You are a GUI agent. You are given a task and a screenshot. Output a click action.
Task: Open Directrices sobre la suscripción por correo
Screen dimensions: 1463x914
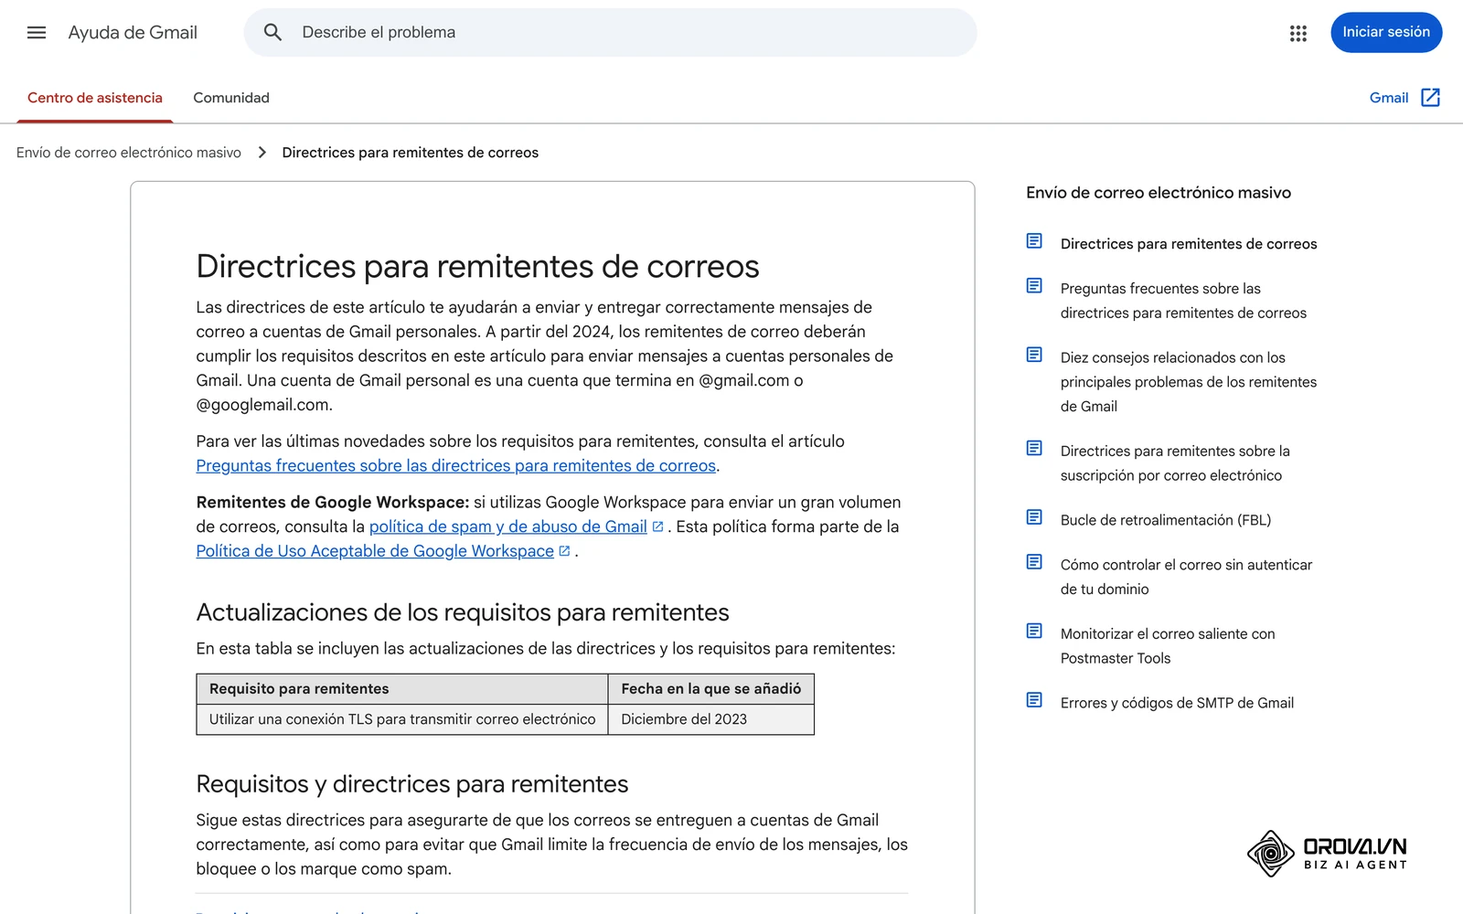(x=1175, y=463)
